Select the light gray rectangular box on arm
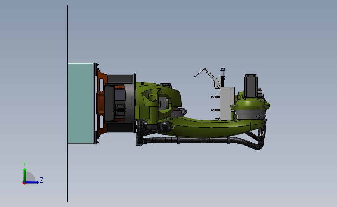 (227, 103)
